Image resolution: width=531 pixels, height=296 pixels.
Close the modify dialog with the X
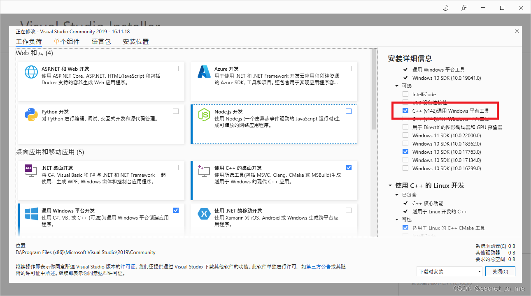(517, 31)
